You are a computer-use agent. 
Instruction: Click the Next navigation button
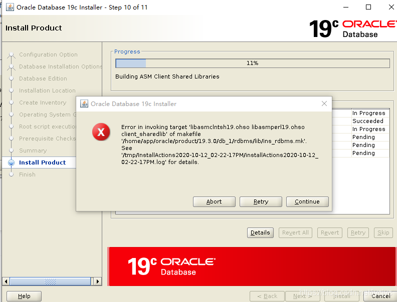[x=303, y=296]
